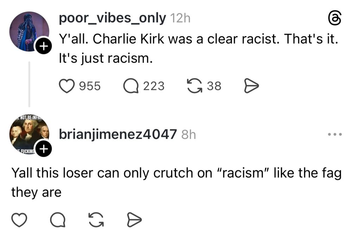Screen dimensions: 352x252
Task: Open replies via the comment bubble on top post
Action: tap(130, 85)
